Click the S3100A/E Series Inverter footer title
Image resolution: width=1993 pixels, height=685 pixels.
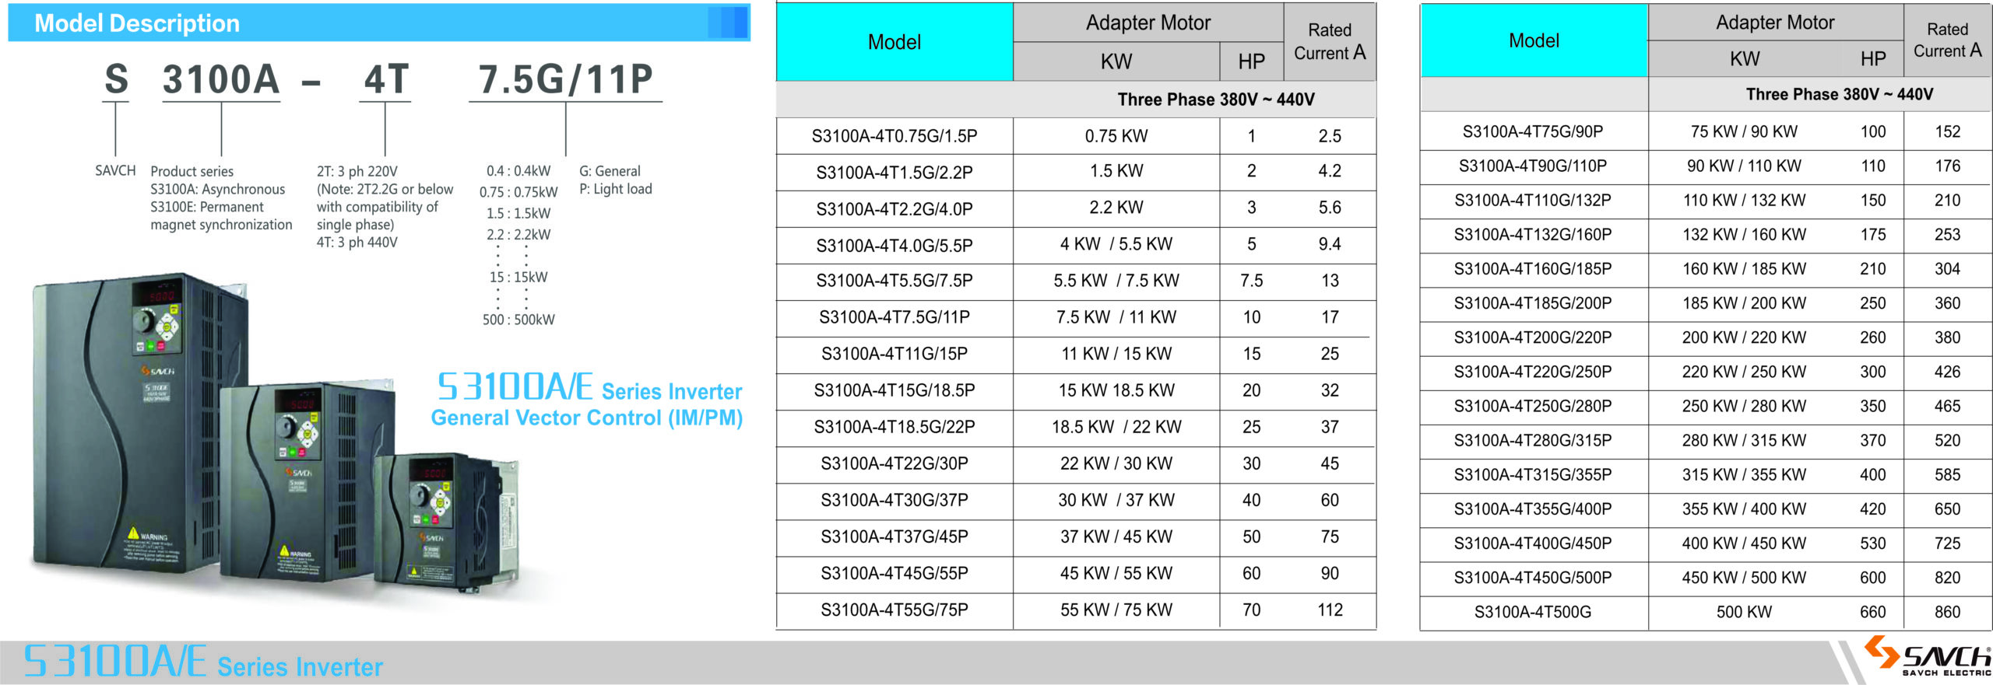(x=203, y=662)
